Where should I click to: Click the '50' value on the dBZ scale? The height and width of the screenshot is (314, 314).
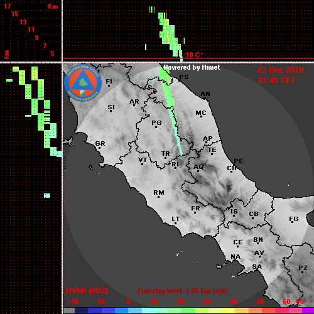pyautogui.click(x=260, y=301)
